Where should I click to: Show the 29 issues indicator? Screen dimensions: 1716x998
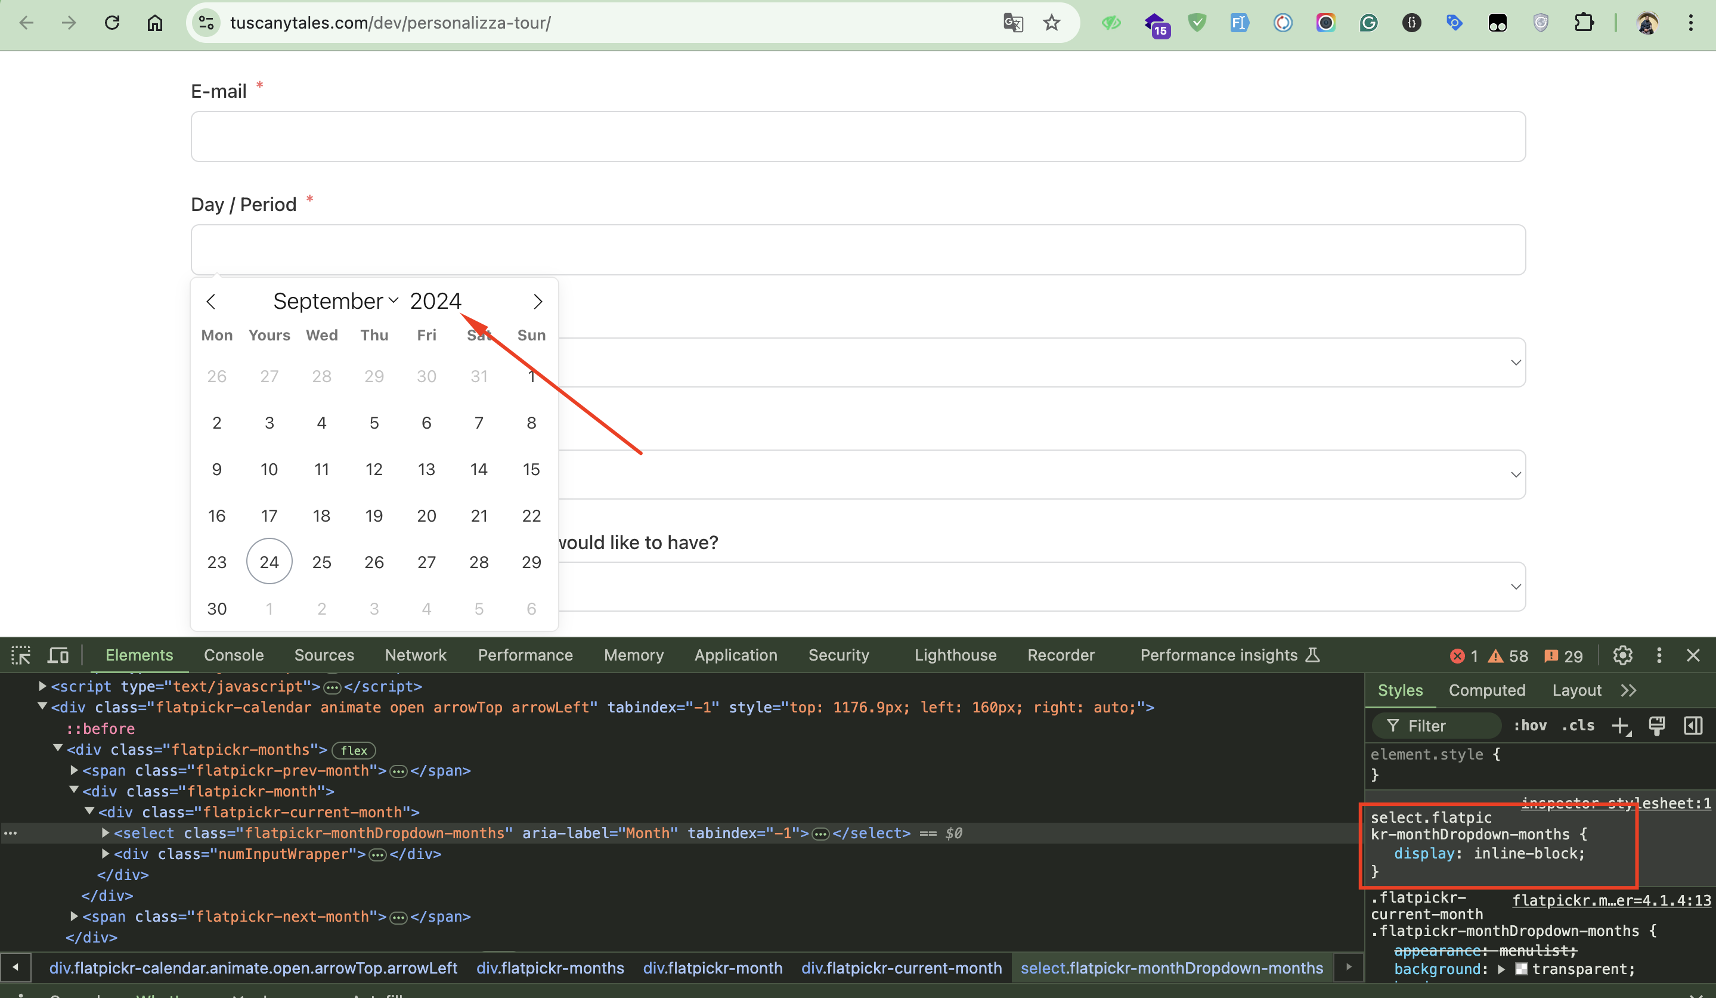[x=1563, y=656]
